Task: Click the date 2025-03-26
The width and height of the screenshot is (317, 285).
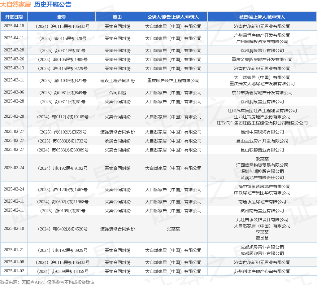Action: coord(14,59)
